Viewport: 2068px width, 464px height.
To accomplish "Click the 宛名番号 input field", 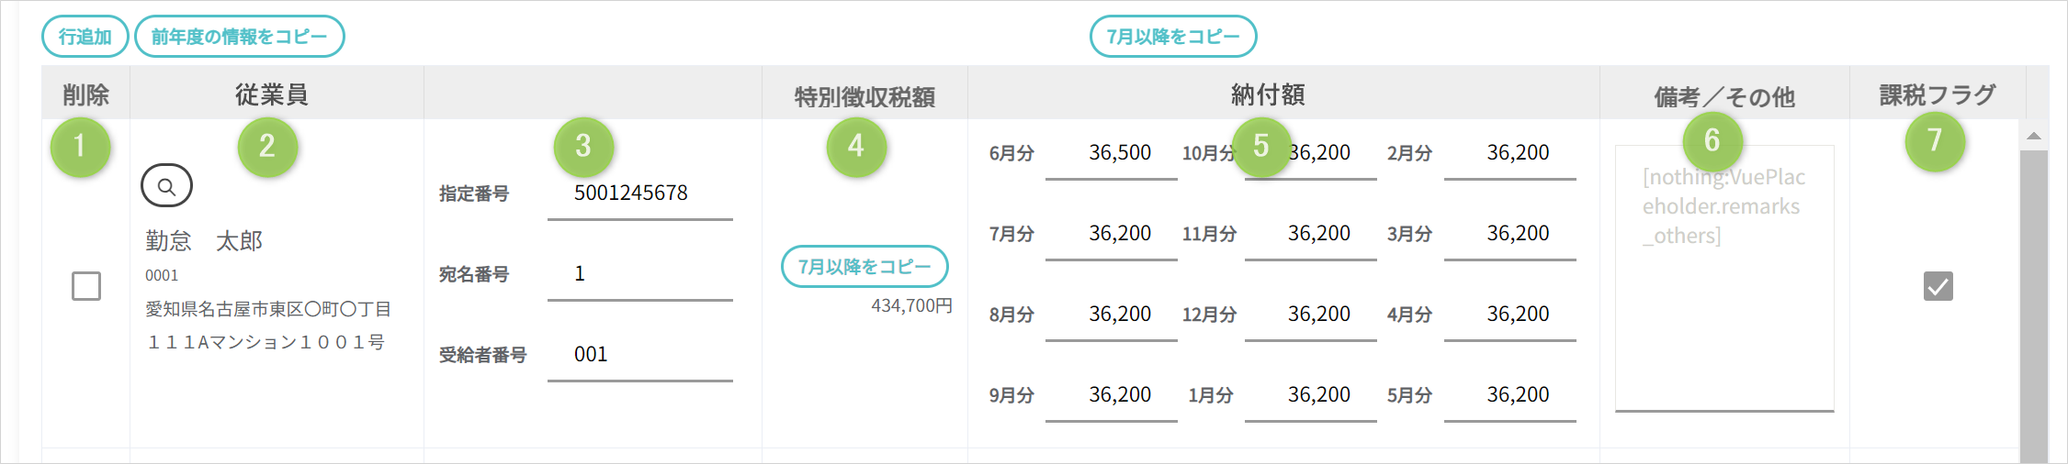I will coord(639,274).
